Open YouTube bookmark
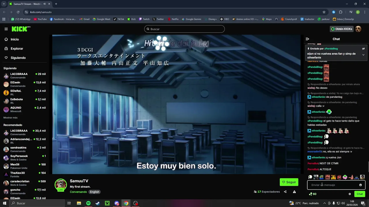 40,19
